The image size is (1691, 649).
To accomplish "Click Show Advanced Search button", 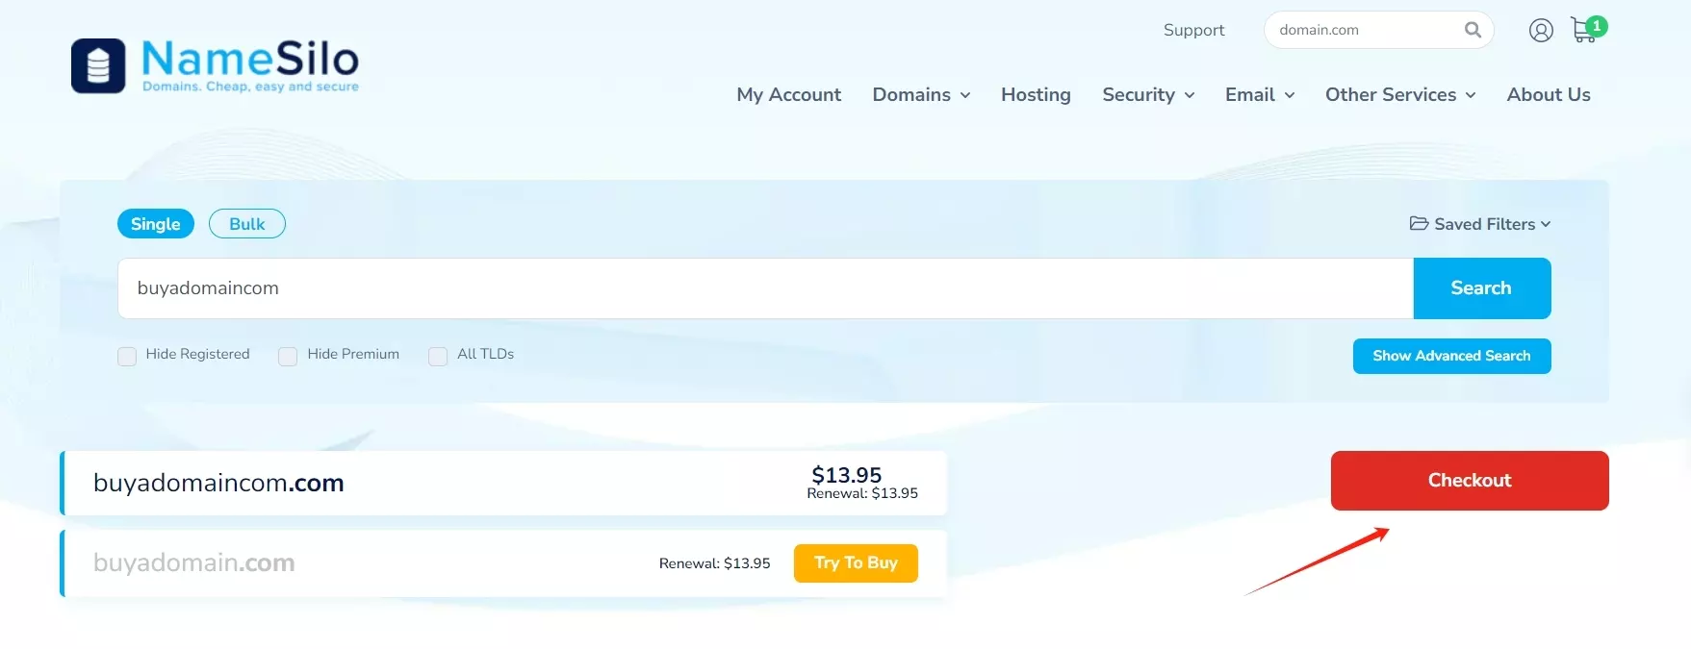I will [x=1450, y=356].
